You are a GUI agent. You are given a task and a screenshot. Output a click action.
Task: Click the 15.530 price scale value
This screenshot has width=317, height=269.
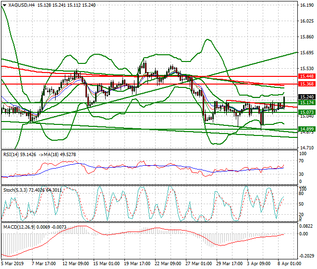[x=307, y=69]
